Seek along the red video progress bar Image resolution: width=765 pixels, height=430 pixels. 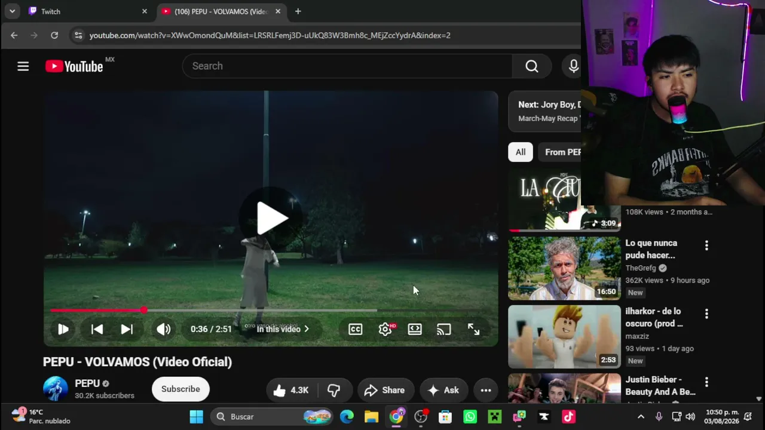pos(96,311)
